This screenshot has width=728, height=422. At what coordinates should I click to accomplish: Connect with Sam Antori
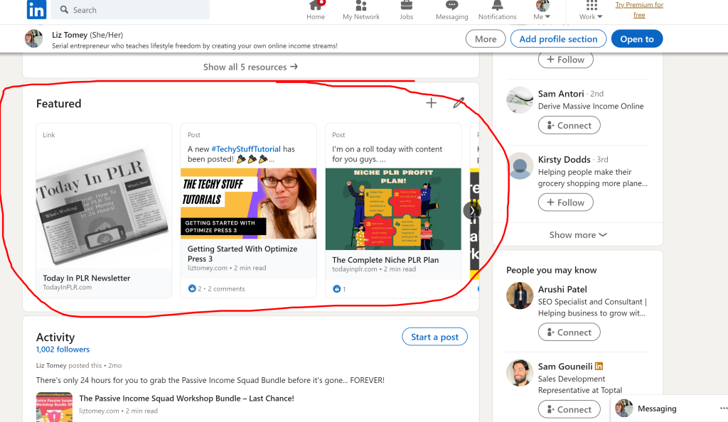(569, 125)
